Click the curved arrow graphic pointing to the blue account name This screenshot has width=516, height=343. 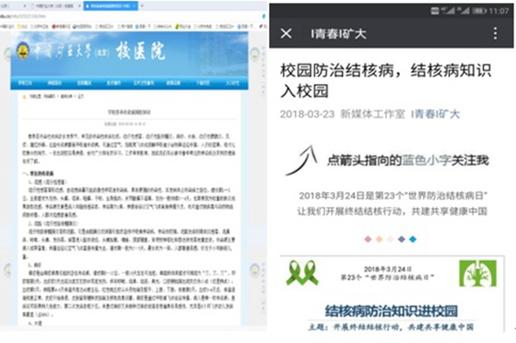(x=300, y=160)
